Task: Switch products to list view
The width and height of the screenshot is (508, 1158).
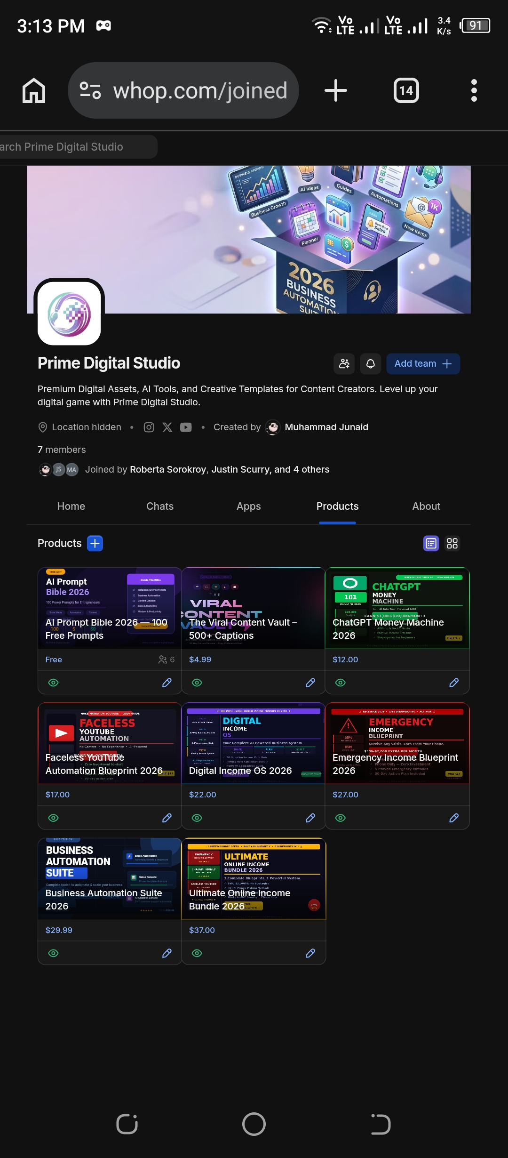Action: click(x=431, y=543)
